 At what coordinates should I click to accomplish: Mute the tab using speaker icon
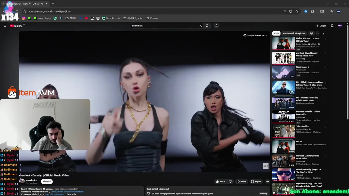(42, 4)
